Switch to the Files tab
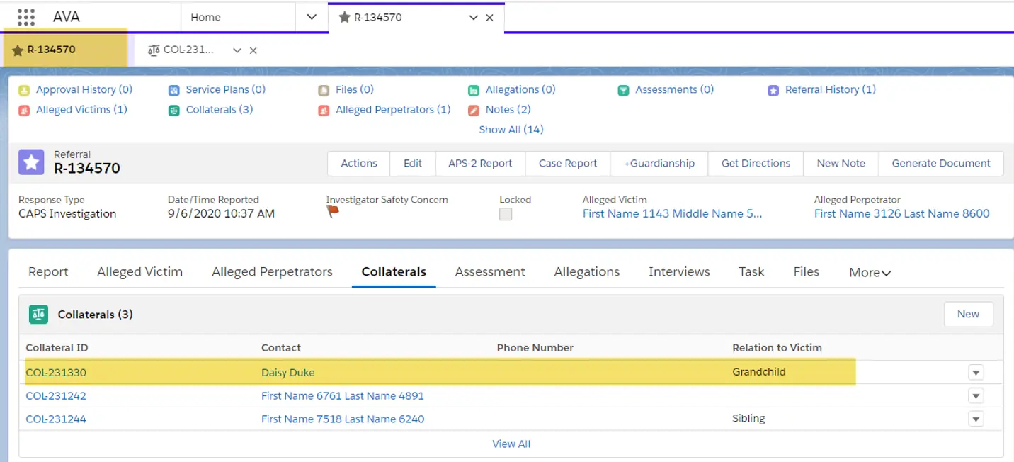This screenshot has height=462, width=1014. coord(807,271)
